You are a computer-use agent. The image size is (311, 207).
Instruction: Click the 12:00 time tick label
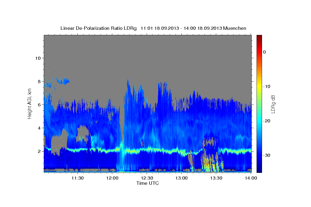tap(112, 178)
